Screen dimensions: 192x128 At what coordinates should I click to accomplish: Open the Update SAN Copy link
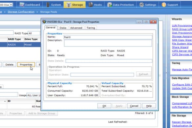[182, 88]
